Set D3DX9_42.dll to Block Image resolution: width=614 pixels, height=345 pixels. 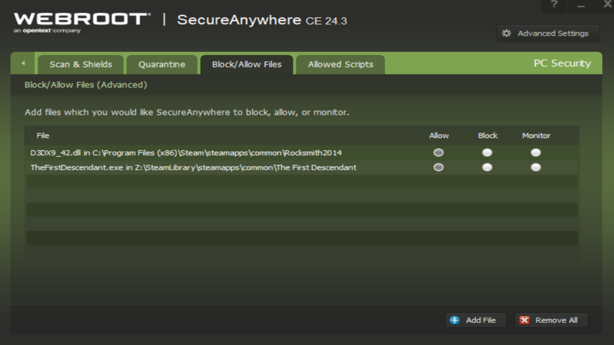pyautogui.click(x=487, y=152)
